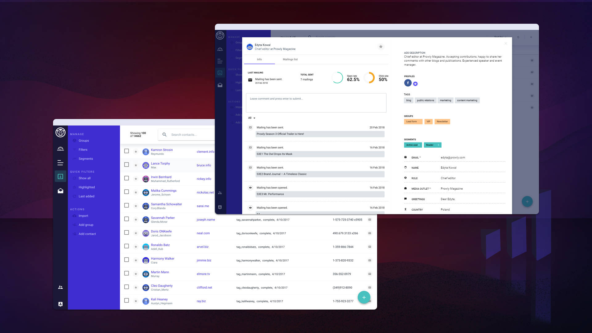Click Add contact under Actions
The image size is (592, 333).
pyautogui.click(x=87, y=234)
